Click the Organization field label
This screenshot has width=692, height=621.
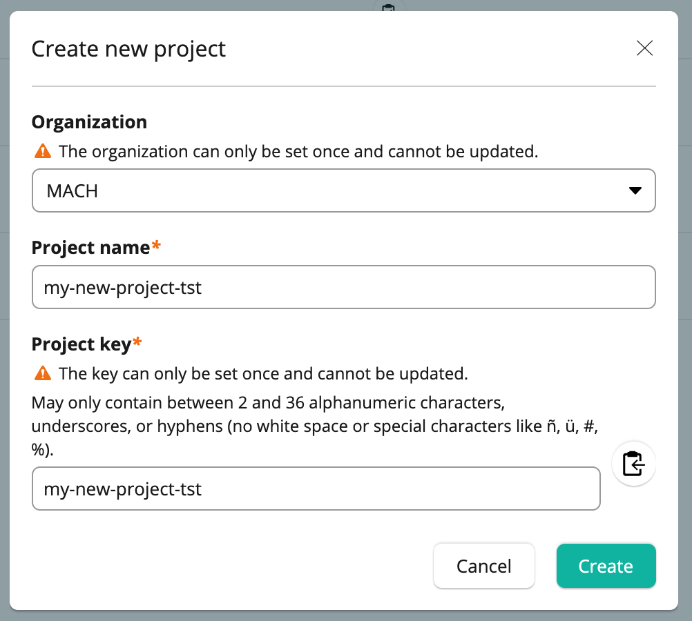[89, 122]
